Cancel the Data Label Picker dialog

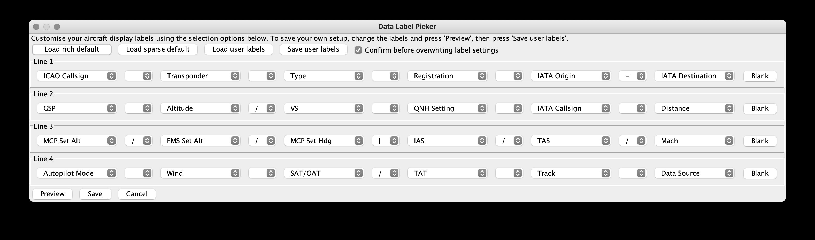[137, 194]
